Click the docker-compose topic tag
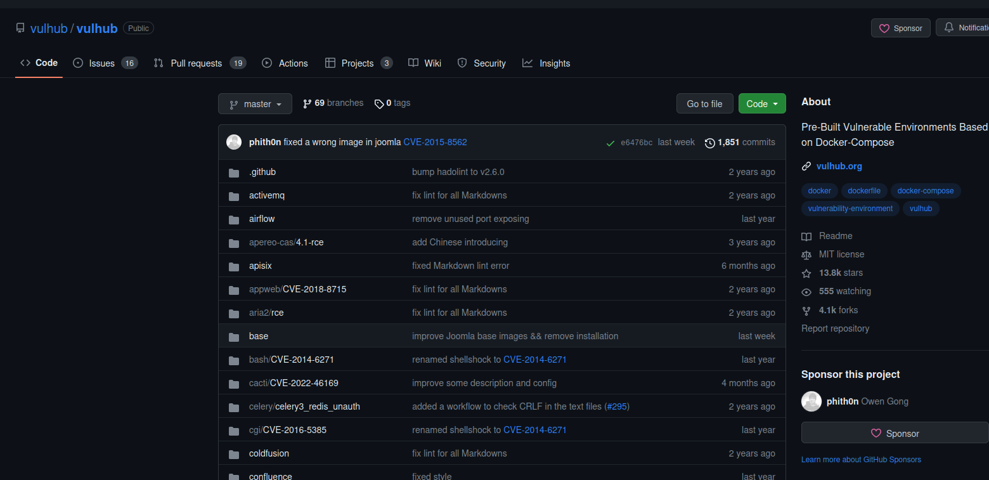 pos(926,191)
